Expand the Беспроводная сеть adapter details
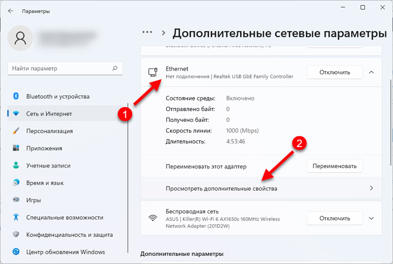393x264 pixels. click(371, 218)
